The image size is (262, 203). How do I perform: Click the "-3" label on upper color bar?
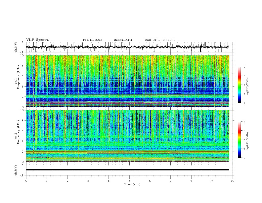[244, 67]
